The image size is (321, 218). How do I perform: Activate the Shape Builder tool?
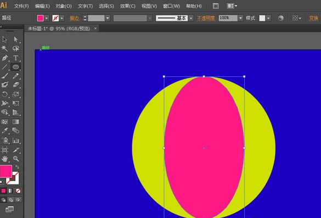coord(5,112)
